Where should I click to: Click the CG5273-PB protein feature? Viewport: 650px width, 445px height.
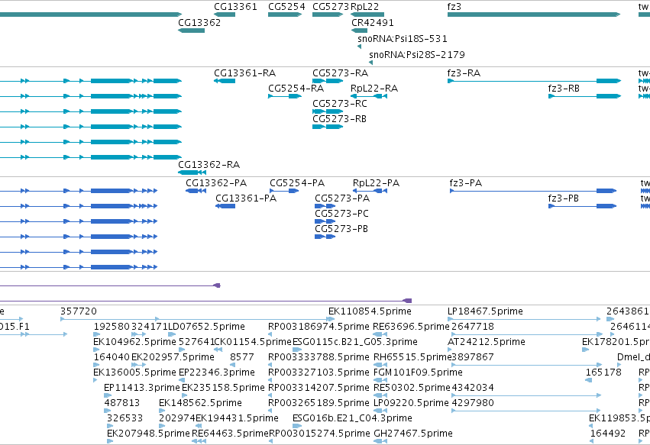click(x=325, y=237)
